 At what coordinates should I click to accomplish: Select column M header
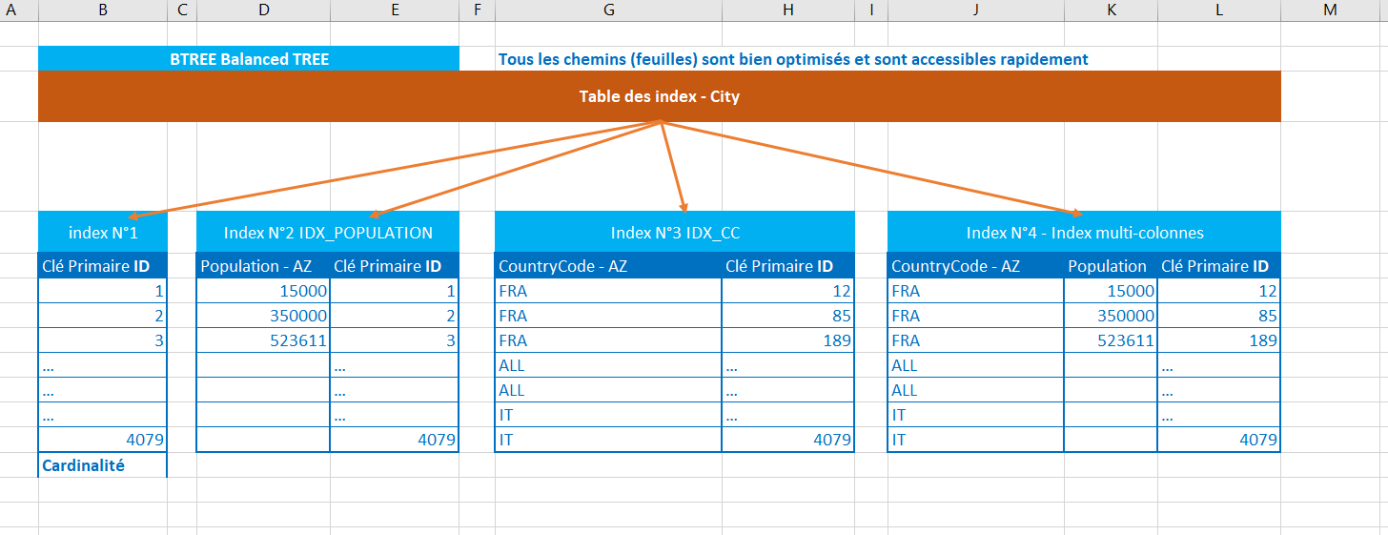[1332, 10]
